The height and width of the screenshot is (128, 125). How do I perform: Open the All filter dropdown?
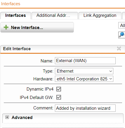pos(122,26)
